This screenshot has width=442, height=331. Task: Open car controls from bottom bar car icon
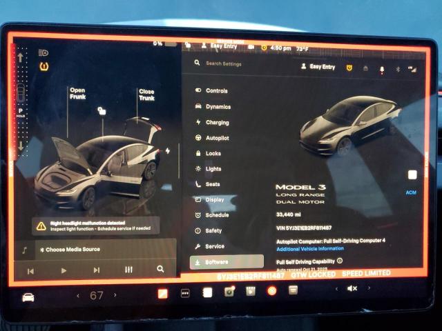28,297
